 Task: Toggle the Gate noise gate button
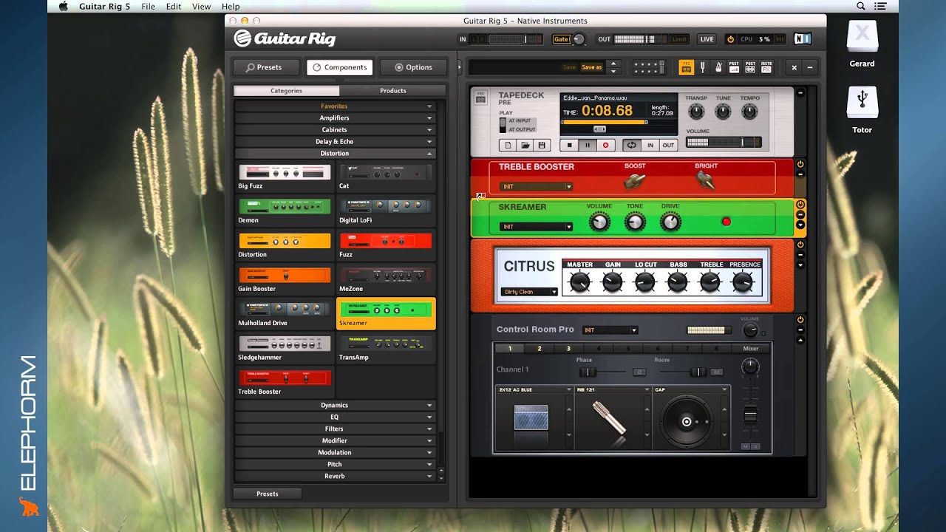click(562, 39)
